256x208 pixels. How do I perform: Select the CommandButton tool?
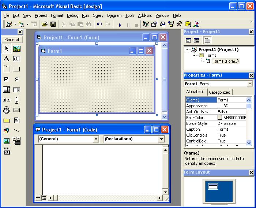17,69
